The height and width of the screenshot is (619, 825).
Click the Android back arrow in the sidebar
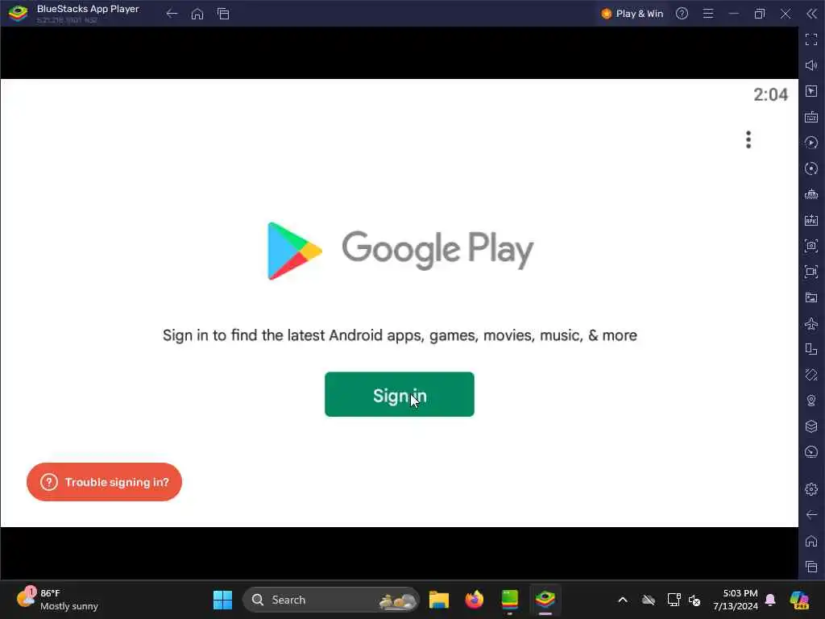click(x=811, y=515)
